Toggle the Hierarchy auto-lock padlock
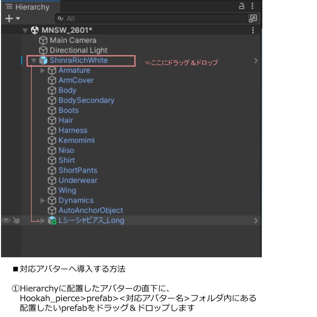 (x=242, y=6)
